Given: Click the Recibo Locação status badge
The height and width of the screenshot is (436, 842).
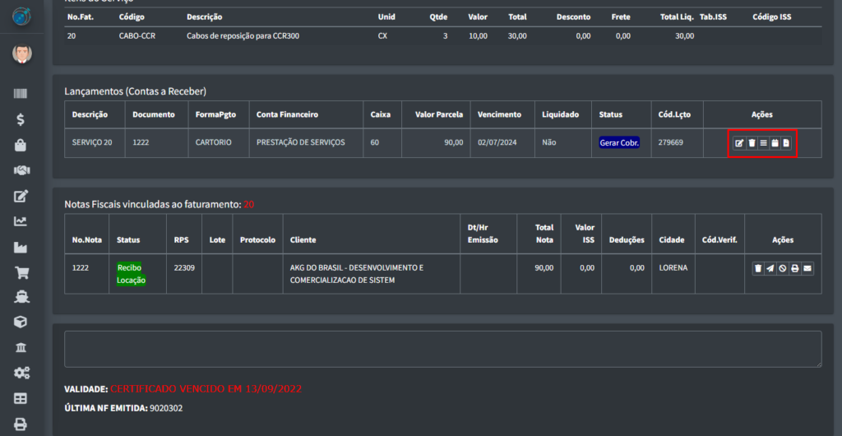Looking at the screenshot, I should [x=131, y=274].
